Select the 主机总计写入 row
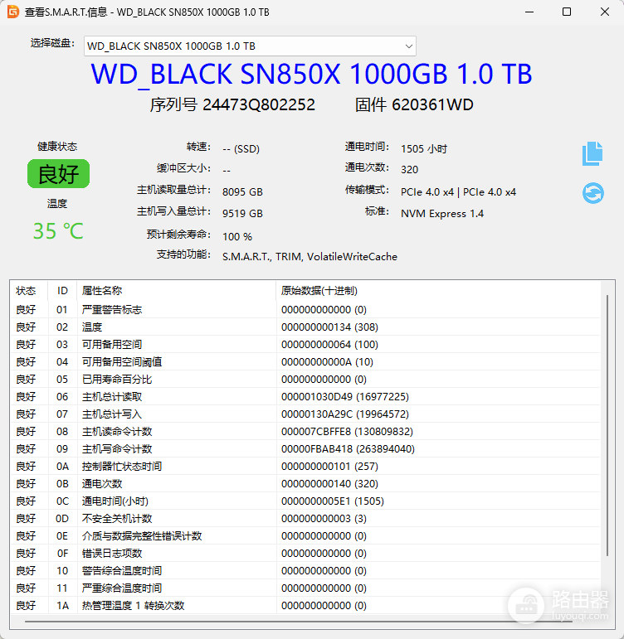This screenshot has width=624, height=639. tap(305, 414)
